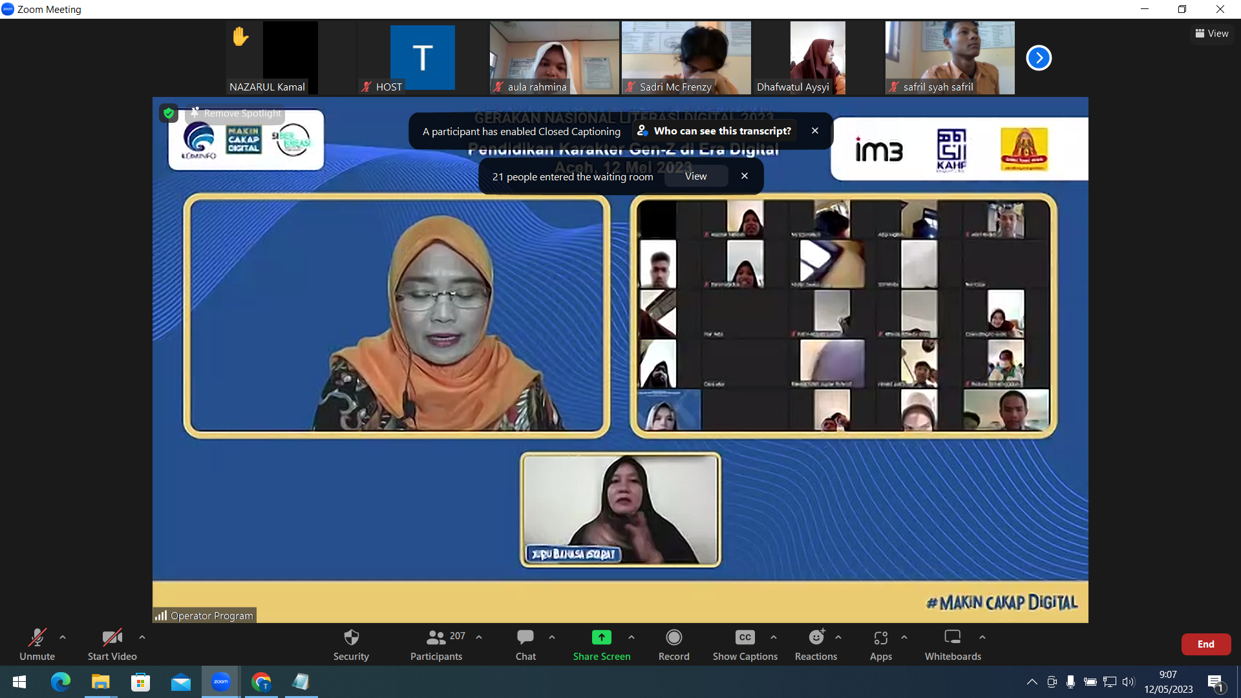This screenshot has height=698, width=1241.
Task: Open Microsoft Store from the taskbar
Action: point(140,682)
